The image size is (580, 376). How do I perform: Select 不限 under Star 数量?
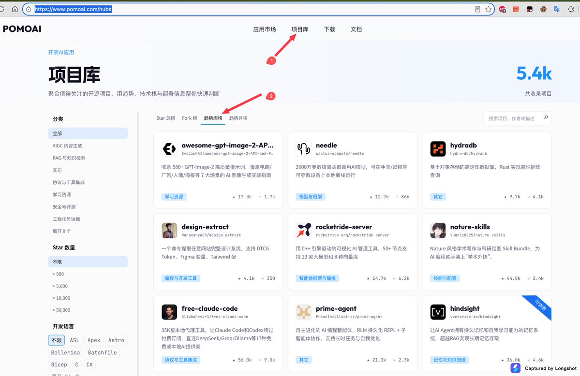(x=88, y=262)
